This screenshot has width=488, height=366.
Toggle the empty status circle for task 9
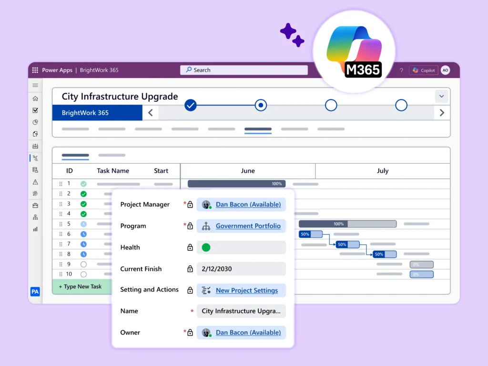(83, 265)
